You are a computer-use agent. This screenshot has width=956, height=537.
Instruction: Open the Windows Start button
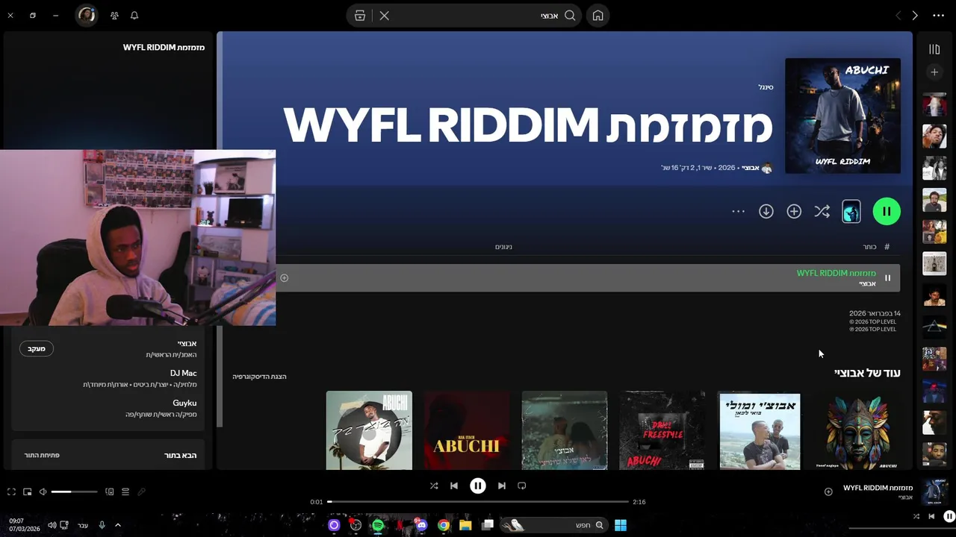coord(621,525)
